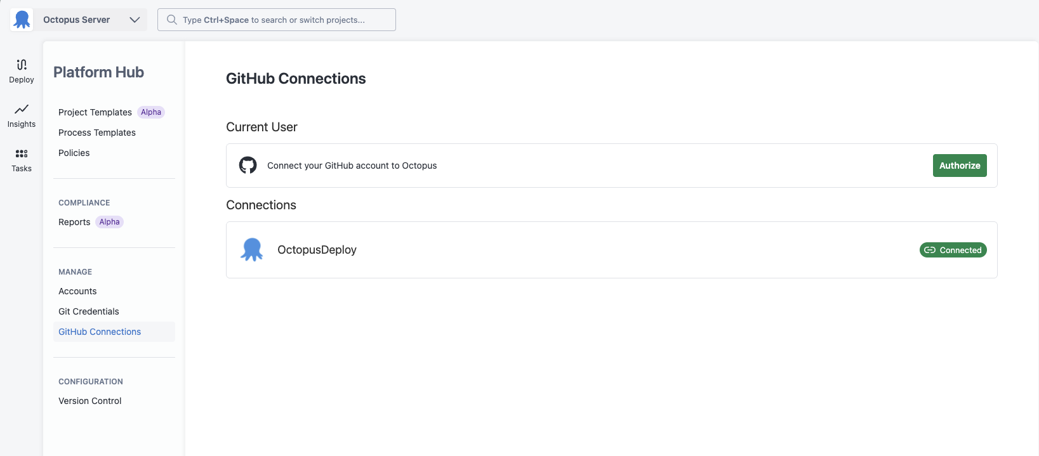1039x456 pixels.
Task: Open the Tasks grid icon
Action: 22,153
